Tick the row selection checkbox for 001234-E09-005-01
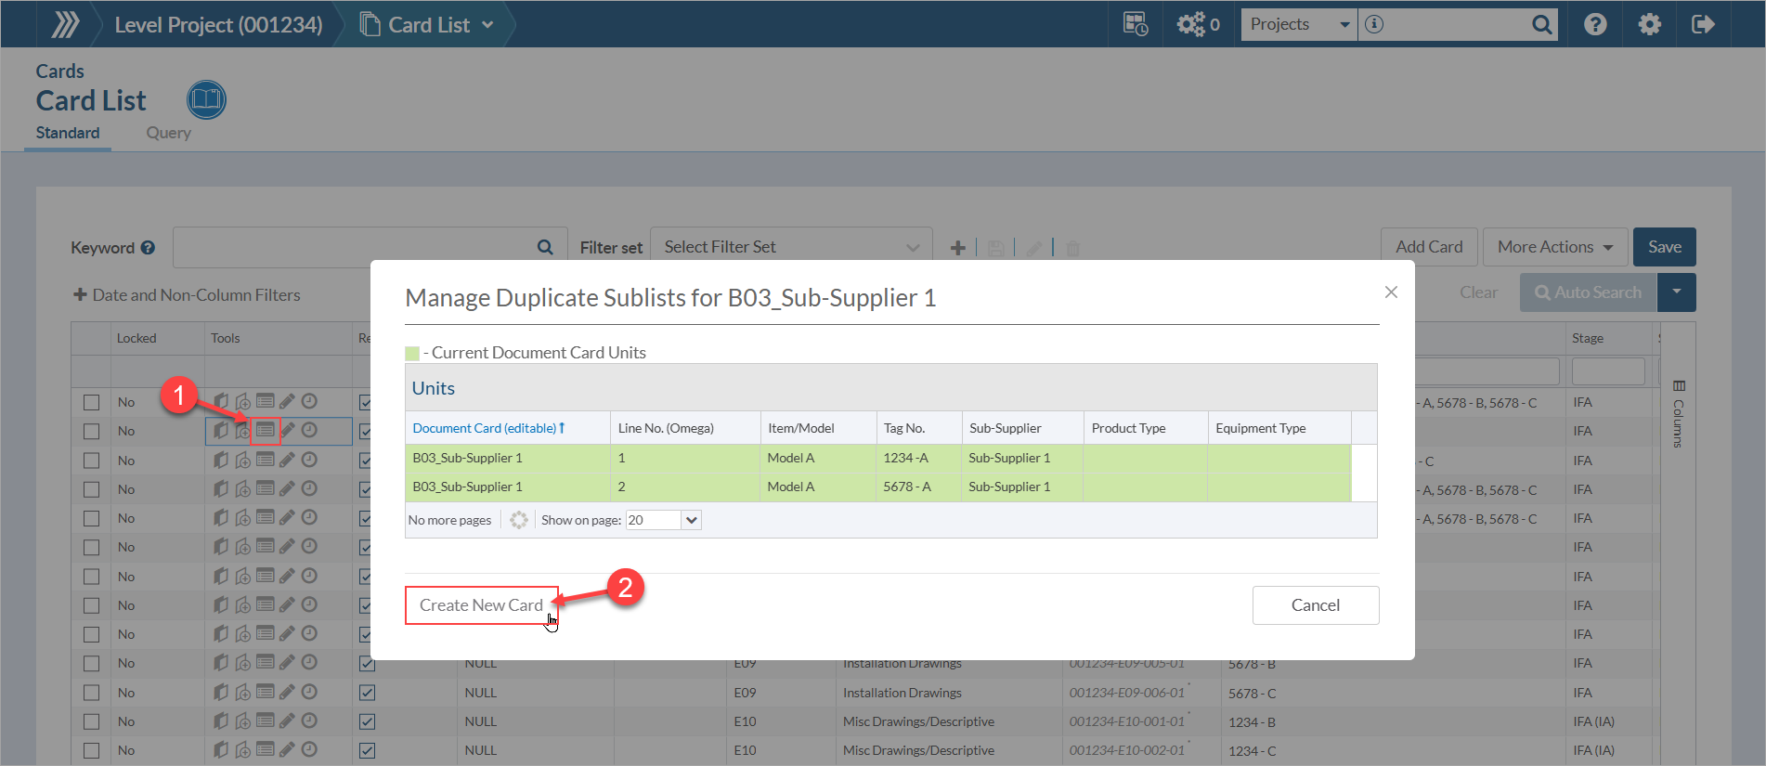Image resolution: width=1766 pixels, height=766 pixels. (x=91, y=664)
